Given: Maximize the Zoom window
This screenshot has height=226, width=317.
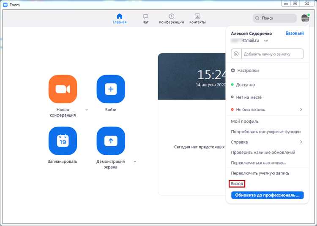Looking at the screenshot, I should (295, 4).
